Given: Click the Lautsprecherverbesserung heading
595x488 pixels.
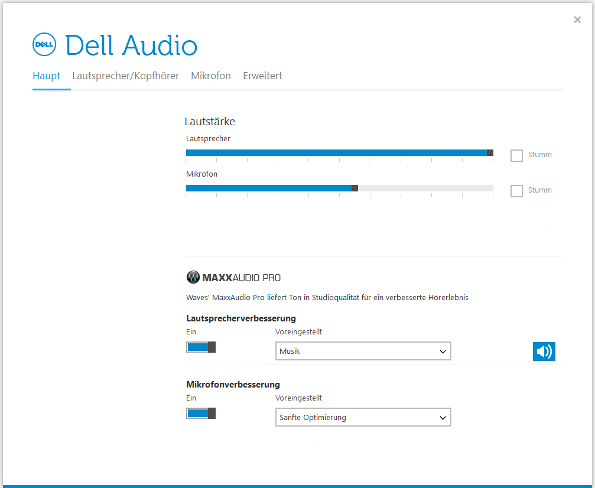Looking at the screenshot, I should (x=241, y=318).
